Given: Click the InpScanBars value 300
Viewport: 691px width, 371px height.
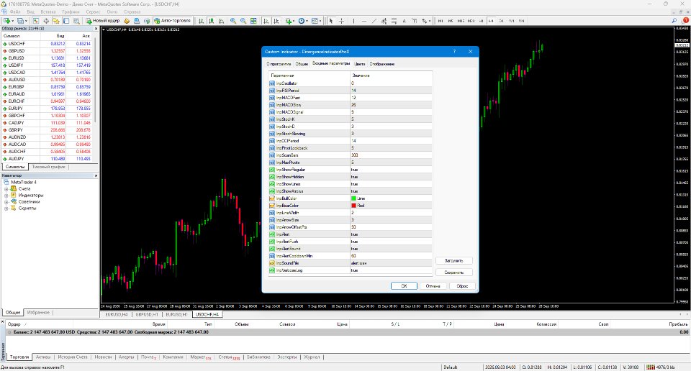Looking at the screenshot, I should pos(391,155).
